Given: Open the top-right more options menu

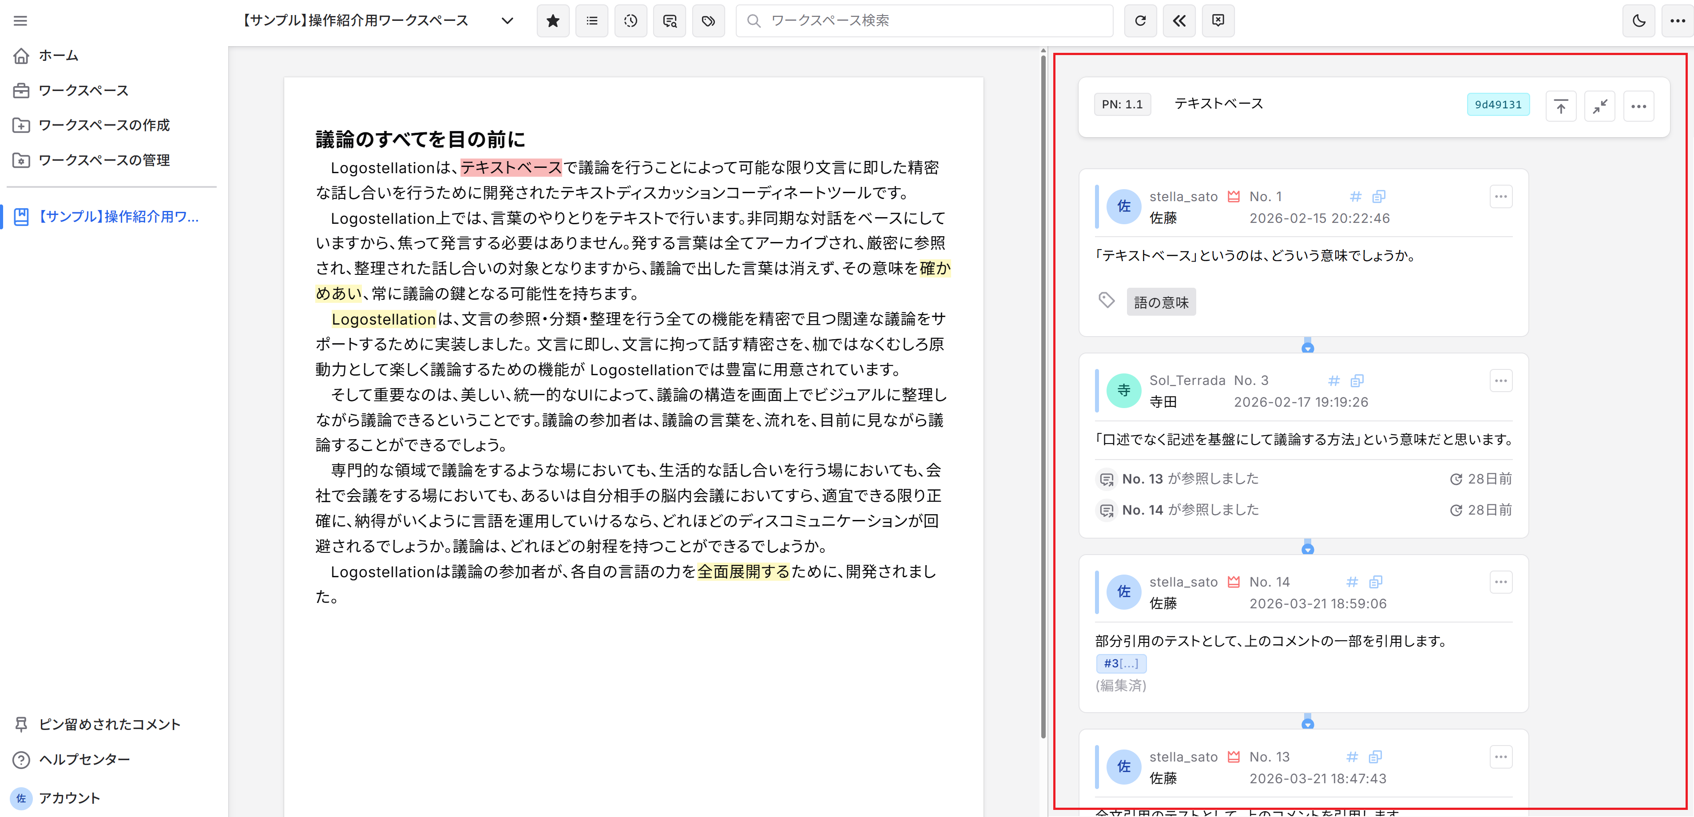Looking at the screenshot, I should [1678, 21].
